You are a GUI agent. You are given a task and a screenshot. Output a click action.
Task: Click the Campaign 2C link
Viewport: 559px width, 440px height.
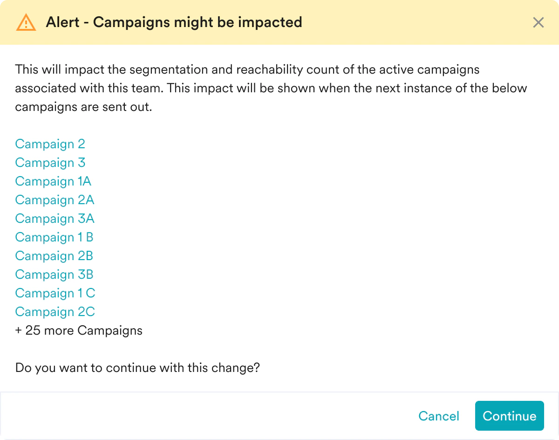tap(55, 312)
